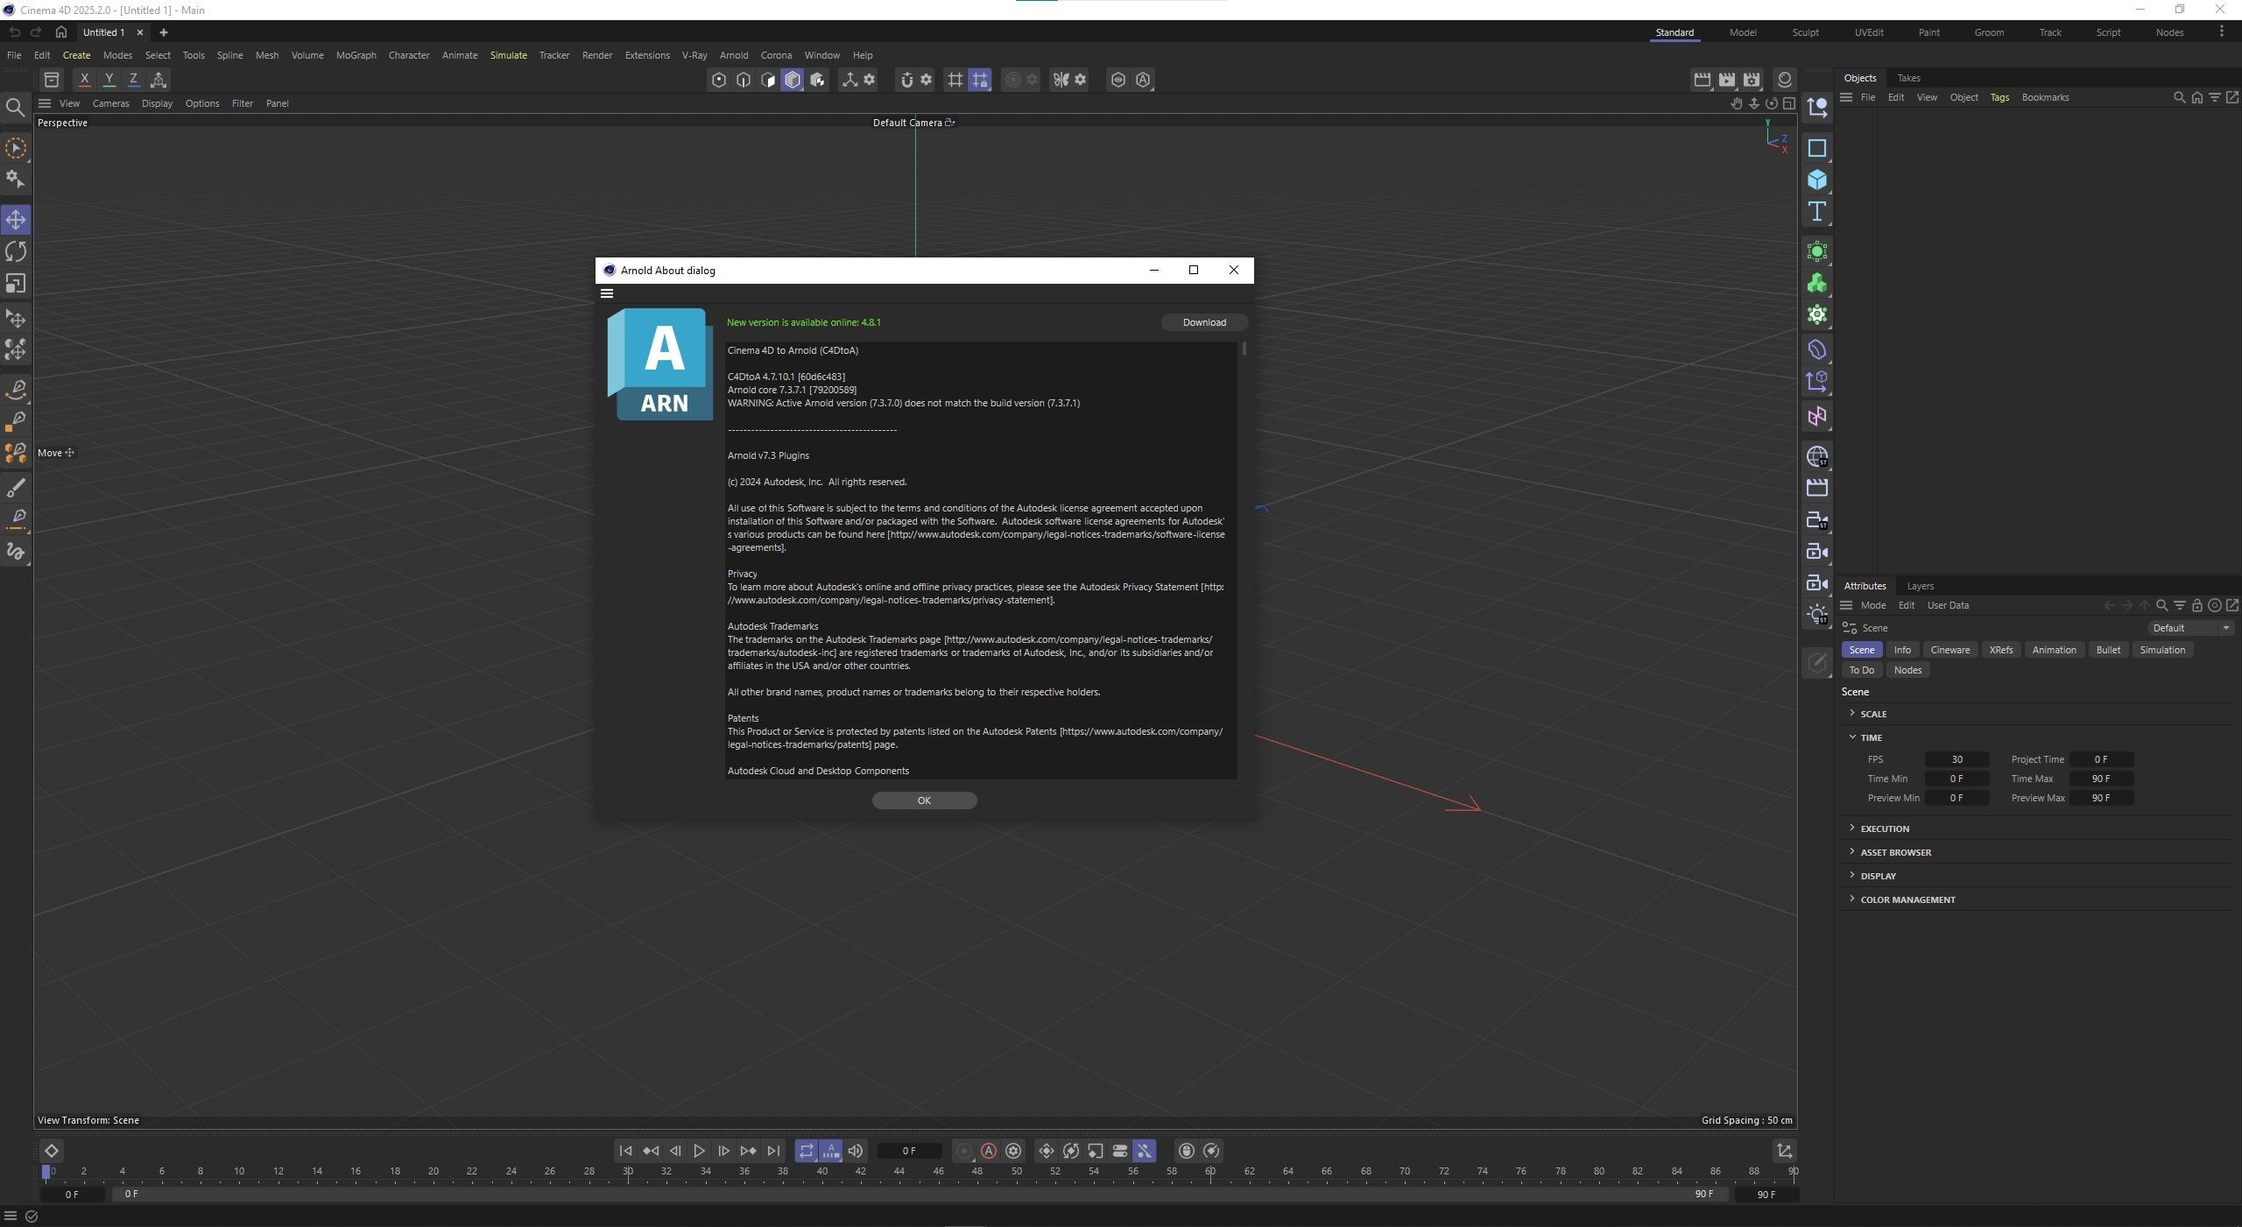Open the timeline keyframe diamond icon
The width and height of the screenshot is (2242, 1227).
[x=51, y=1151]
